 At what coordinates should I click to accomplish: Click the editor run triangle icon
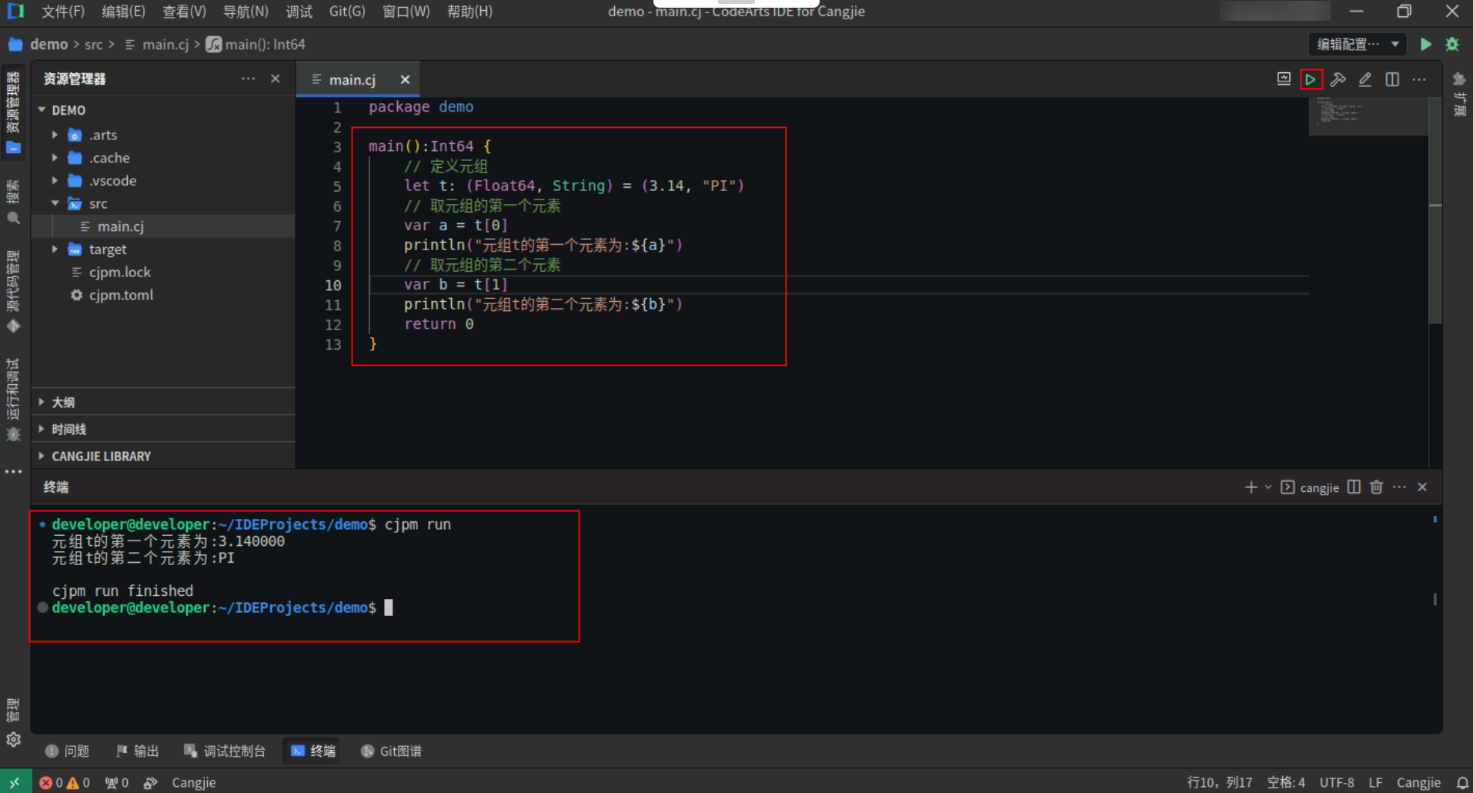pyautogui.click(x=1311, y=79)
